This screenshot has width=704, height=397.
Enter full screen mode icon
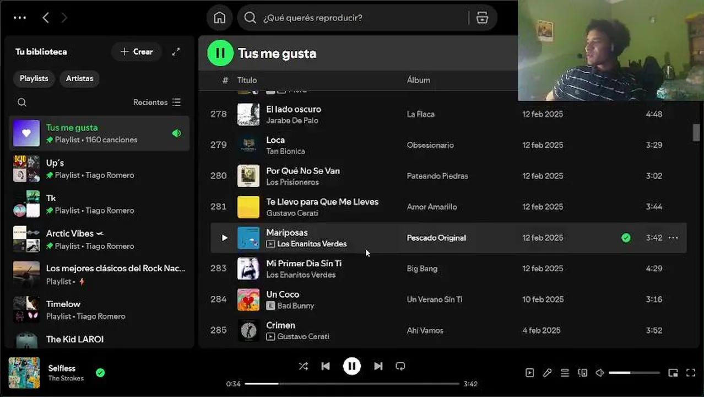(690, 373)
